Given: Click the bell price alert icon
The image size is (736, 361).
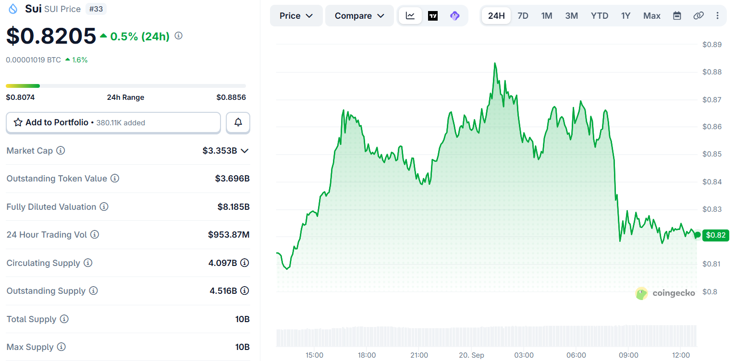Looking at the screenshot, I should pyautogui.click(x=238, y=122).
